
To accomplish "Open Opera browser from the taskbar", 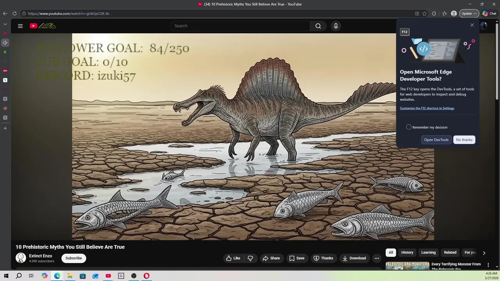I will (146, 276).
